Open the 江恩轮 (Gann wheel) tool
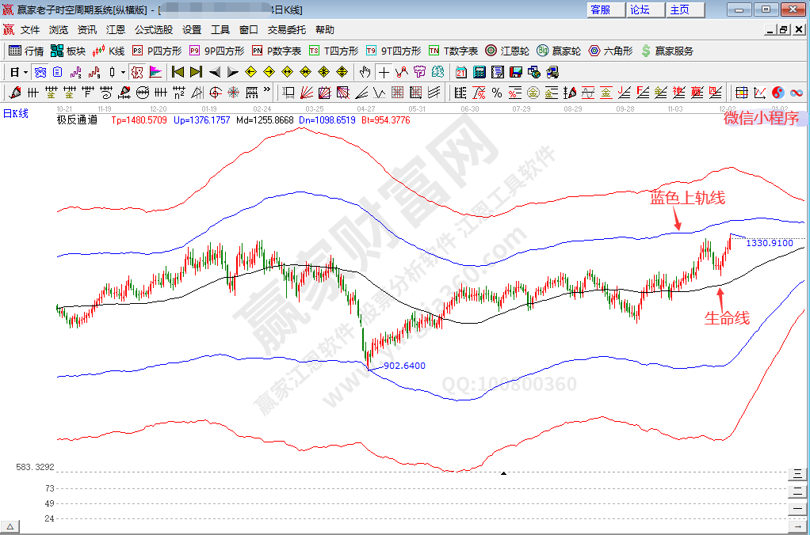The height and width of the screenshot is (535, 810). 506,51
